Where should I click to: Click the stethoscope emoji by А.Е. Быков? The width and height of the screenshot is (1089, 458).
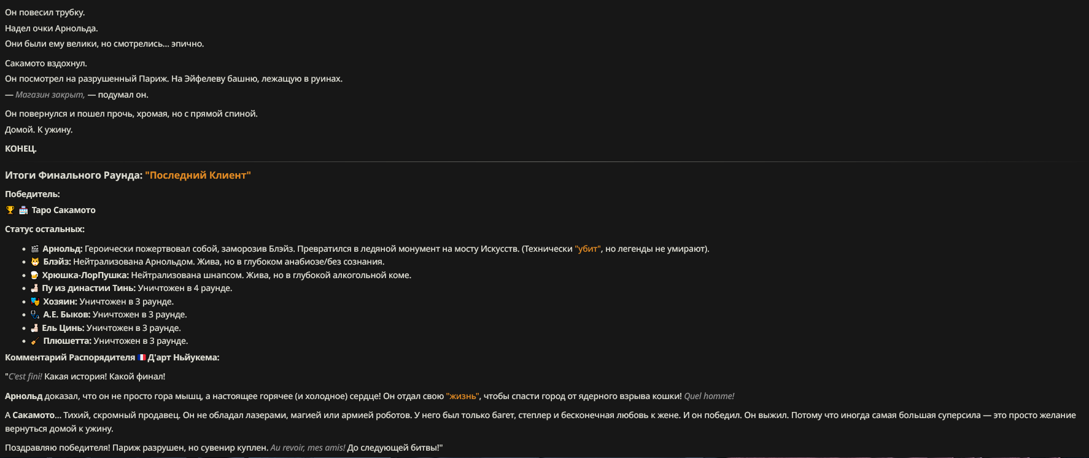click(35, 314)
